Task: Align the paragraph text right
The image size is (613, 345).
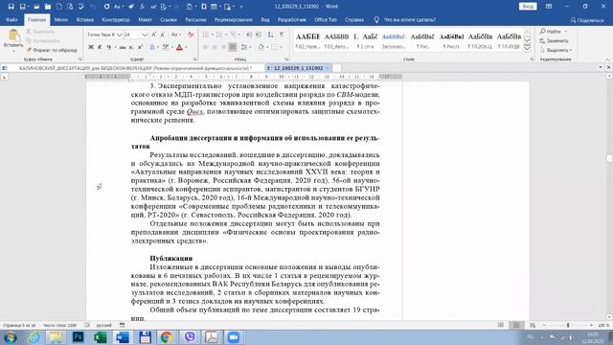Action: coord(223,47)
